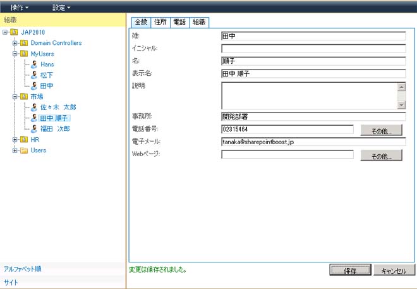Select user 福田 次郎
The image size is (417, 289).
click(55, 129)
